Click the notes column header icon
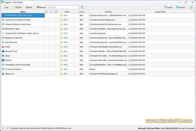This screenshot has height=131, width=196. point(51,12)
